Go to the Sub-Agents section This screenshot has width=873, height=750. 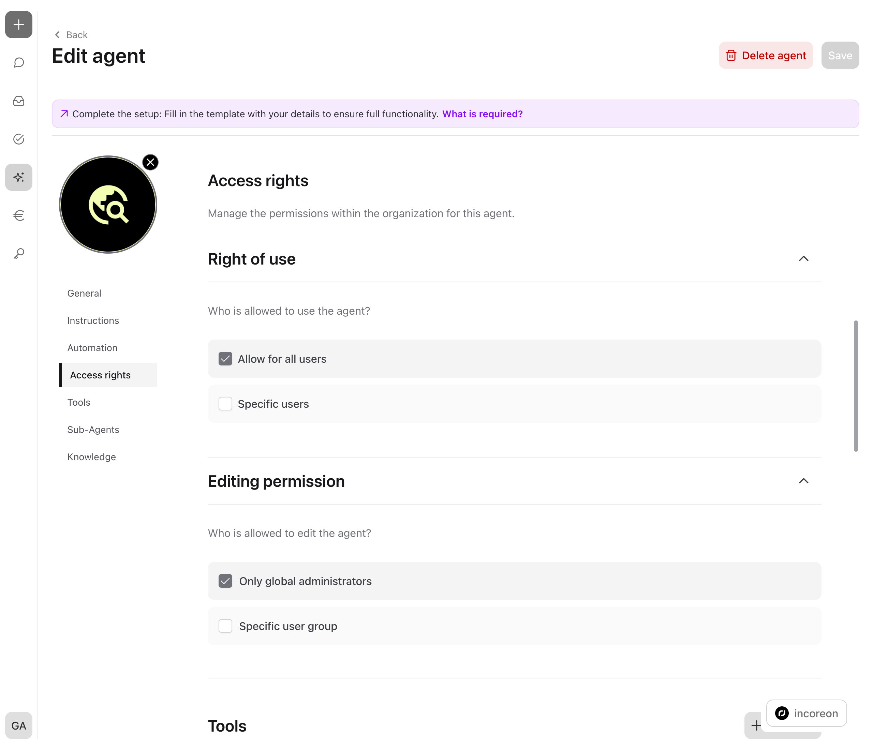(93, 430)
